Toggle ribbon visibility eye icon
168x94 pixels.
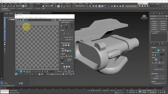(x=43, y=9)
